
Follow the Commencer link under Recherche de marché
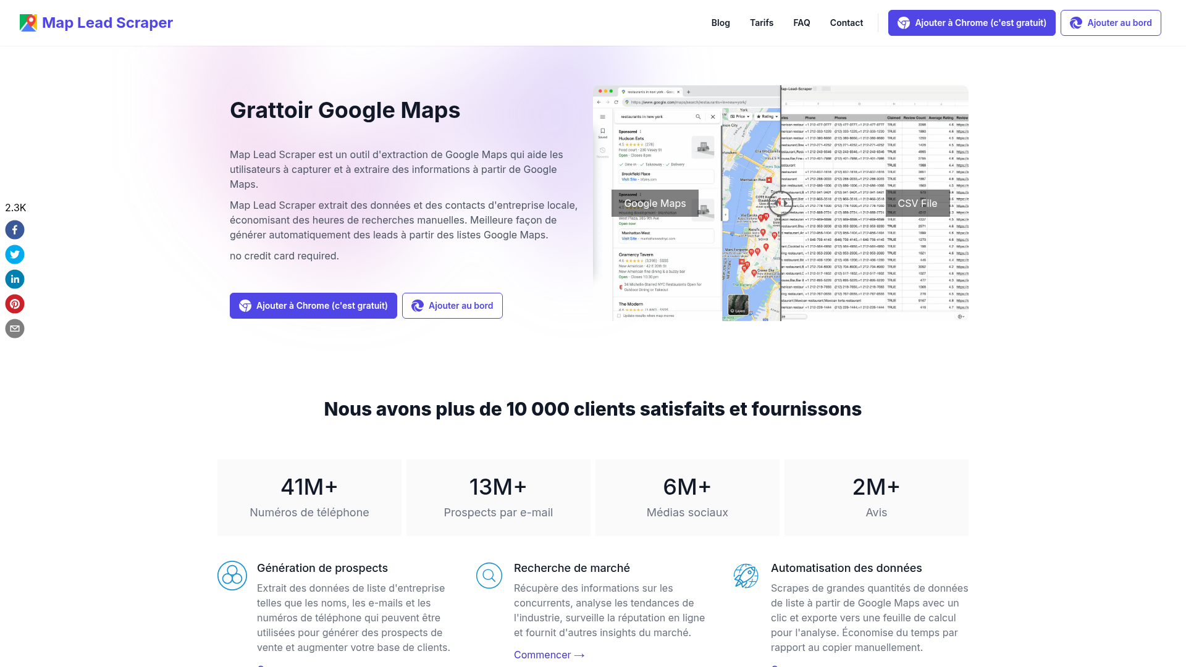[x=549, y=655]
